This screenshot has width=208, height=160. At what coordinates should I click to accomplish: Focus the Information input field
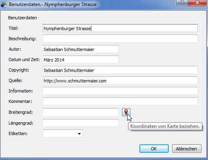120,91
